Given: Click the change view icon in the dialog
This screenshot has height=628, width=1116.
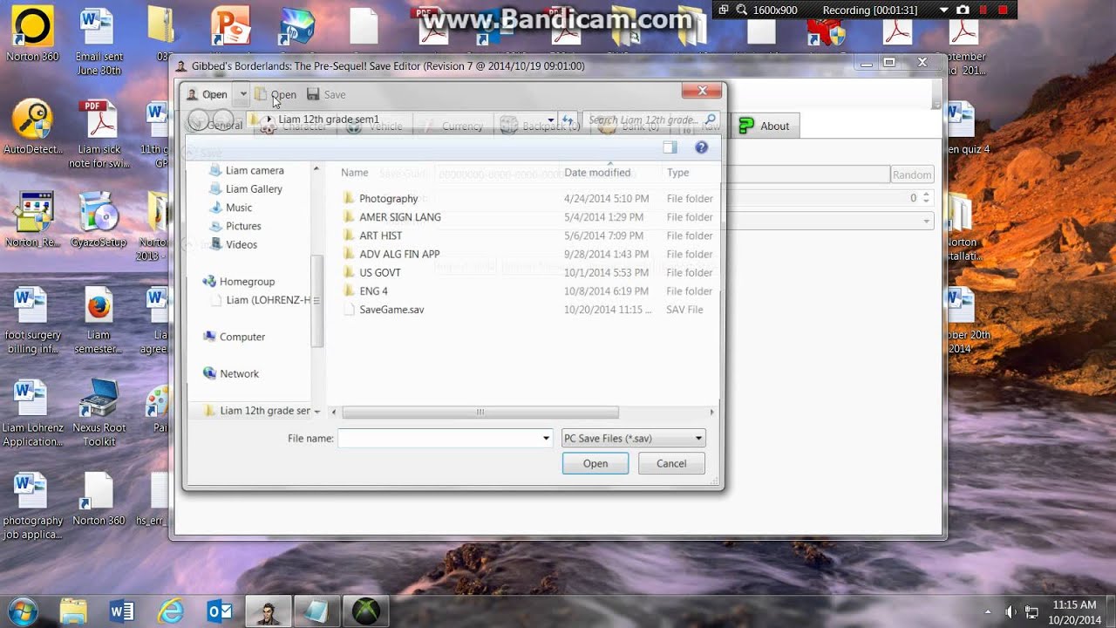Looking at the screenshot, I should click(670, 147).
